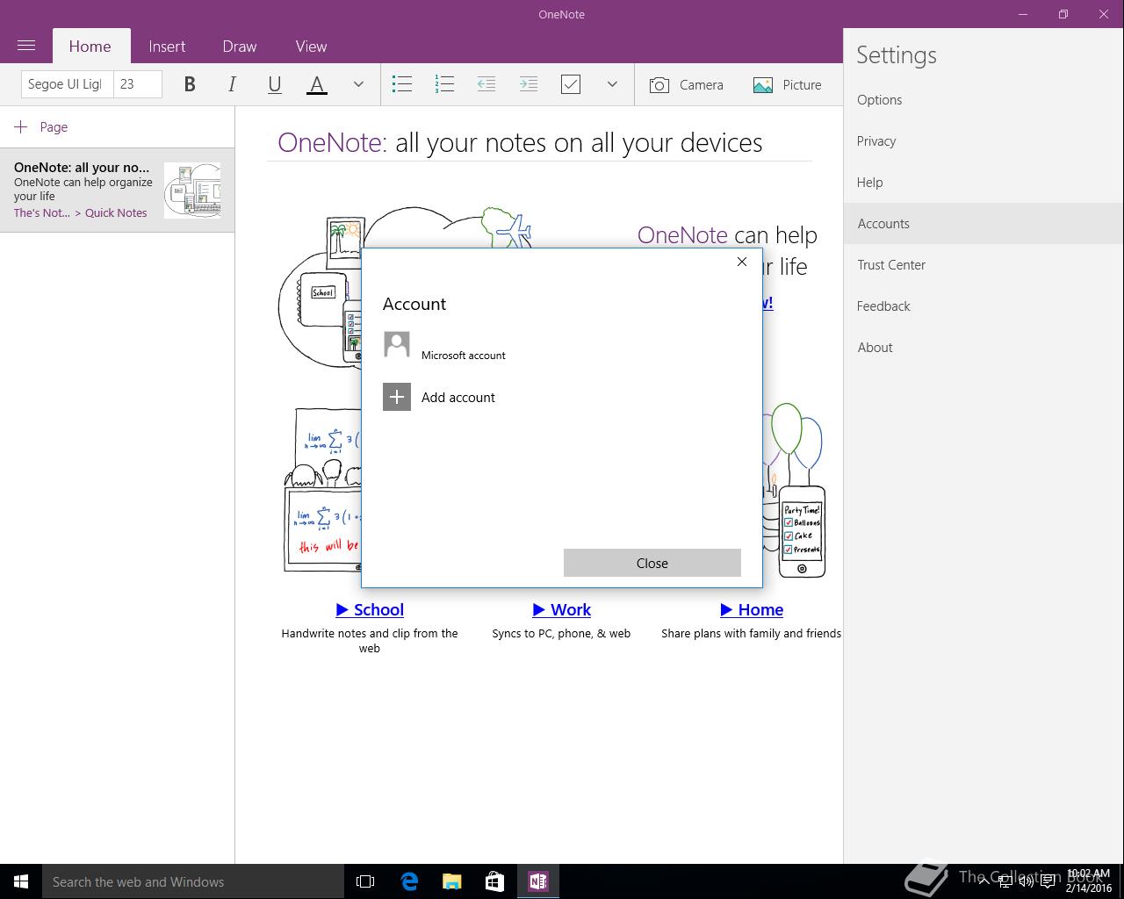
Task: Open the Camera to insert photo
Action: click(687, 84)
